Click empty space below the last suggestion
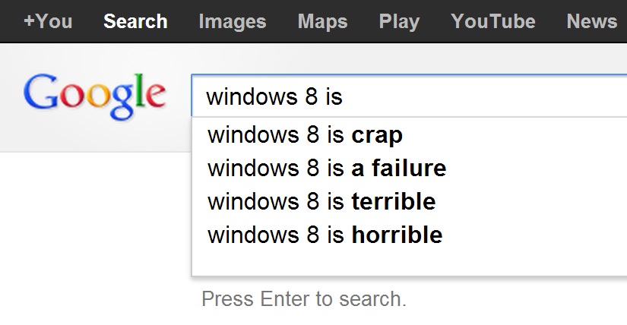This screenshot has height=325, width=627. (x=410, y=262)
